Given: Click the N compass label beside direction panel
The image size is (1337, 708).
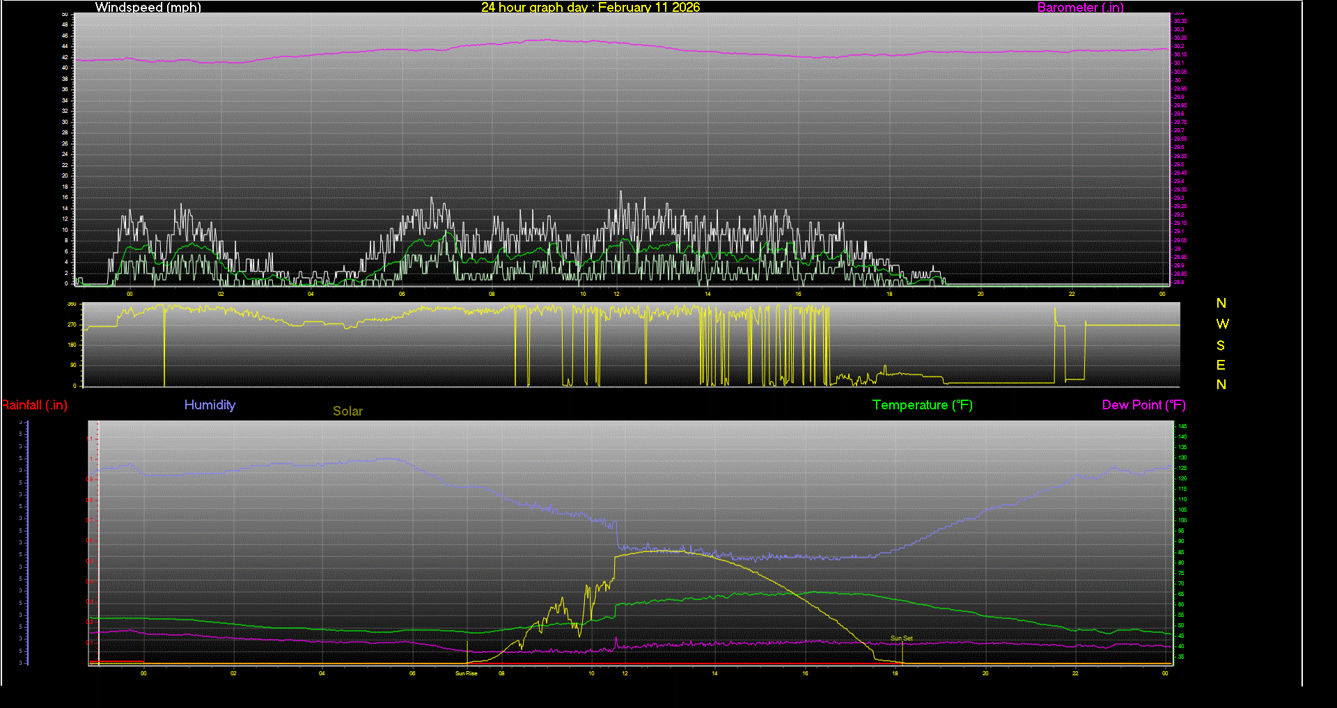Looking at the screenshot, I should tap(1220, 304).
